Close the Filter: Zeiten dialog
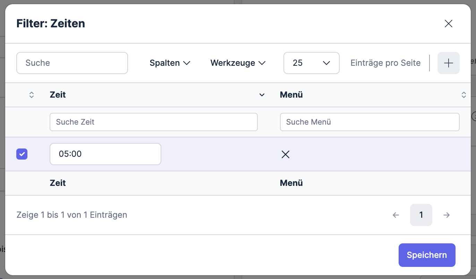Screen dimensions: 476x279 [x=448, y=24]
